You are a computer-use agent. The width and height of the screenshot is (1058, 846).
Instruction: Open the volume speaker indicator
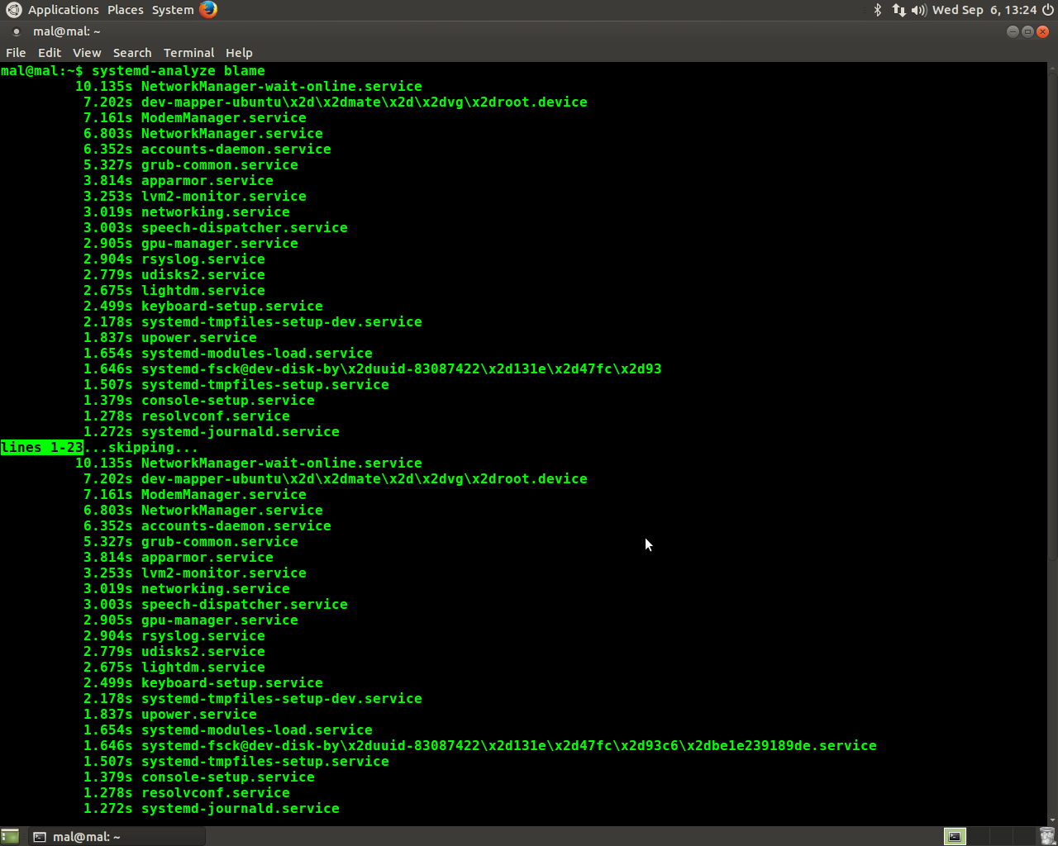918,10
